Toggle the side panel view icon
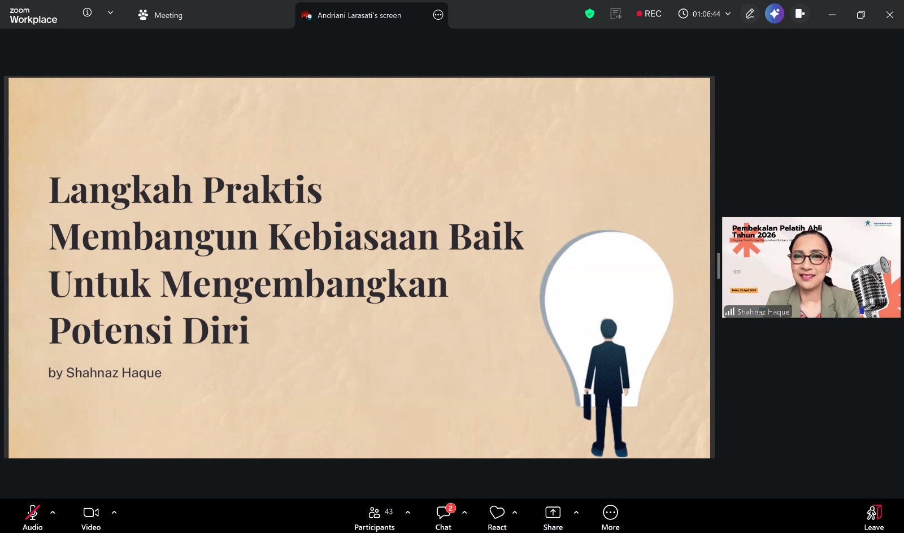 (x=799, y=14)
